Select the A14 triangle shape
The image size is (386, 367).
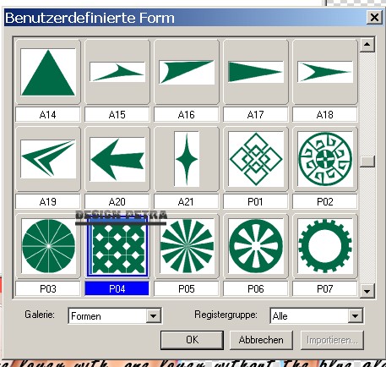point(48,72)
